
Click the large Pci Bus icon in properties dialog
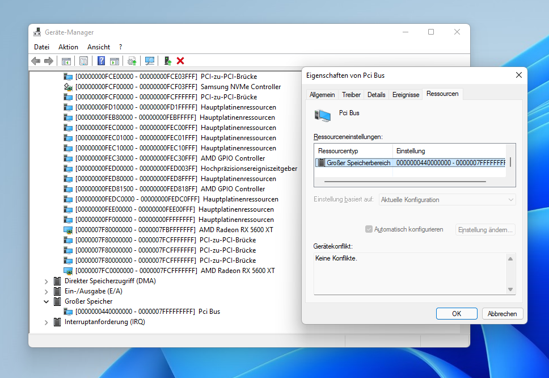323,115
